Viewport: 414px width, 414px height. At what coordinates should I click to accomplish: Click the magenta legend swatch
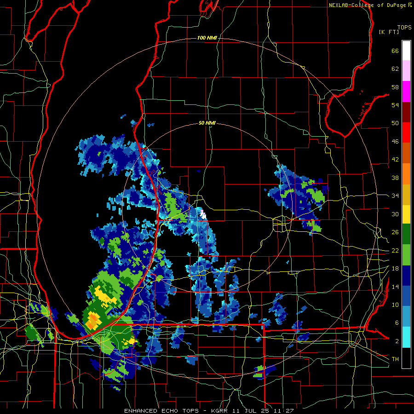tap(406, 92)
